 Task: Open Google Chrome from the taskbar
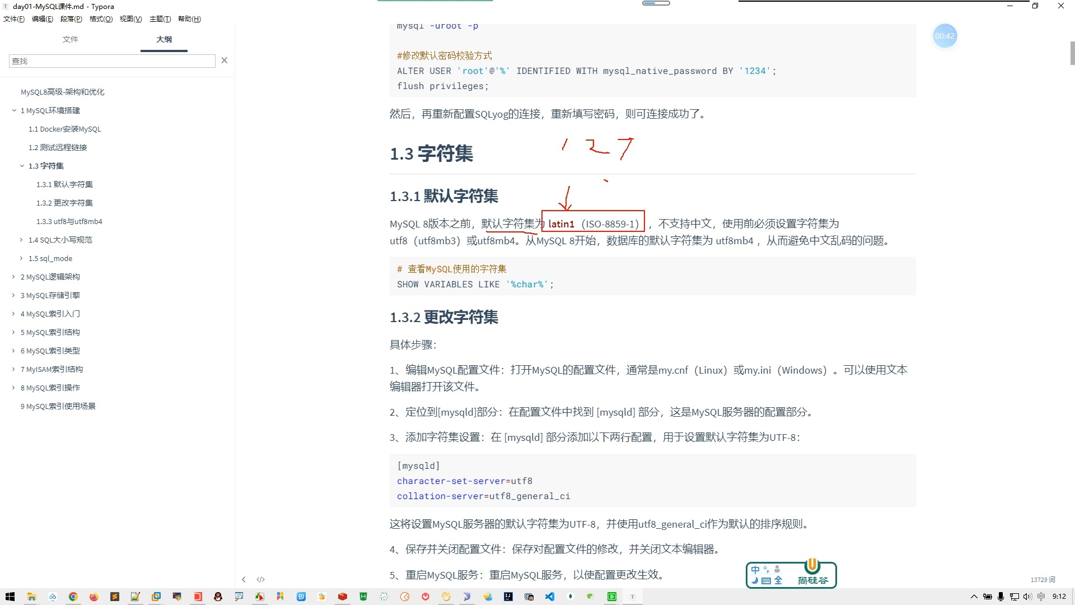(x=73, y=597)
